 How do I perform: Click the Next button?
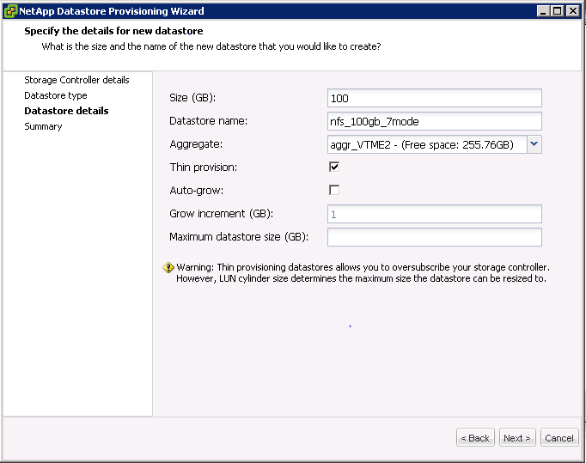[x=517, y=437]
